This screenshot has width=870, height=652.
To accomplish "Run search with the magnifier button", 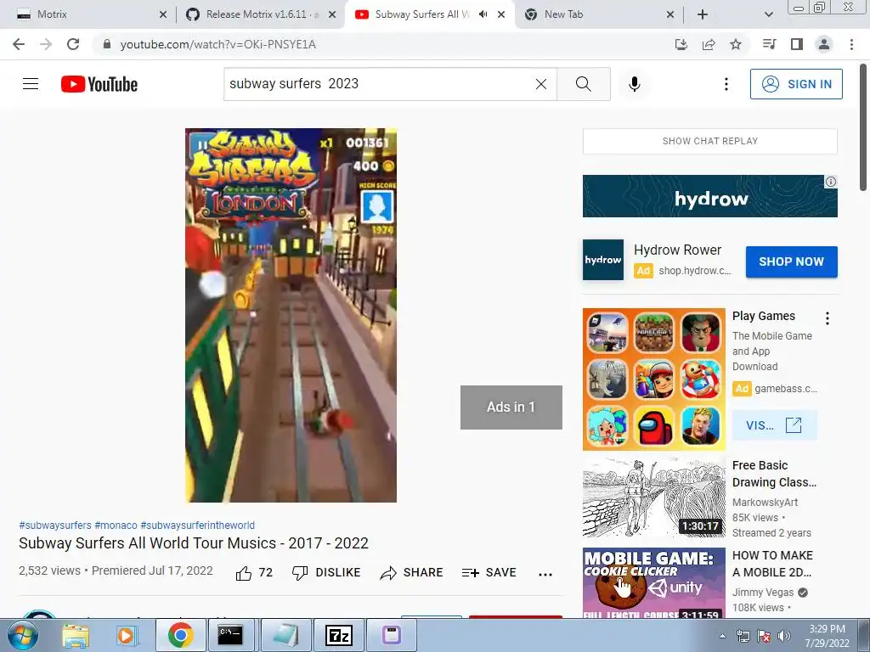I will click(x=583, y=84).
